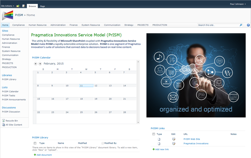251x158 pixels.
Task: Open PrISM Discussion in left sidebar
Action: [11, 112]
